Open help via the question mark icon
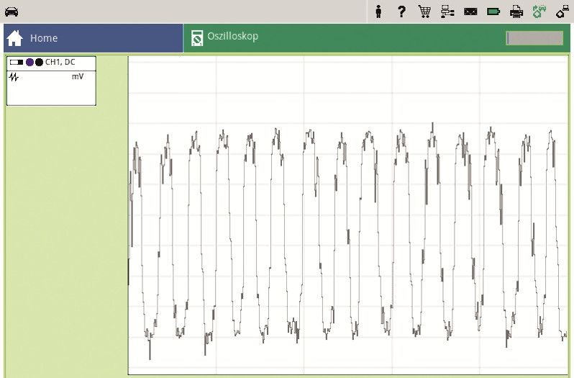 pyautogui.click(x=401, y=12)
